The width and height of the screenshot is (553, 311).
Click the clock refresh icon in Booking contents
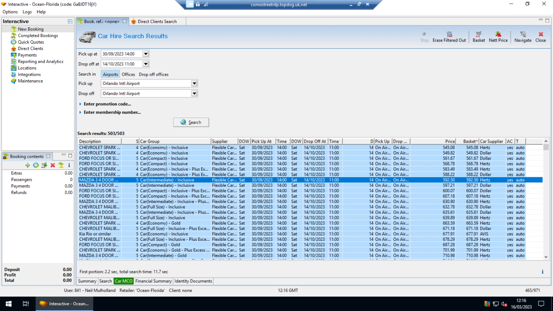[x=36, y=165]
